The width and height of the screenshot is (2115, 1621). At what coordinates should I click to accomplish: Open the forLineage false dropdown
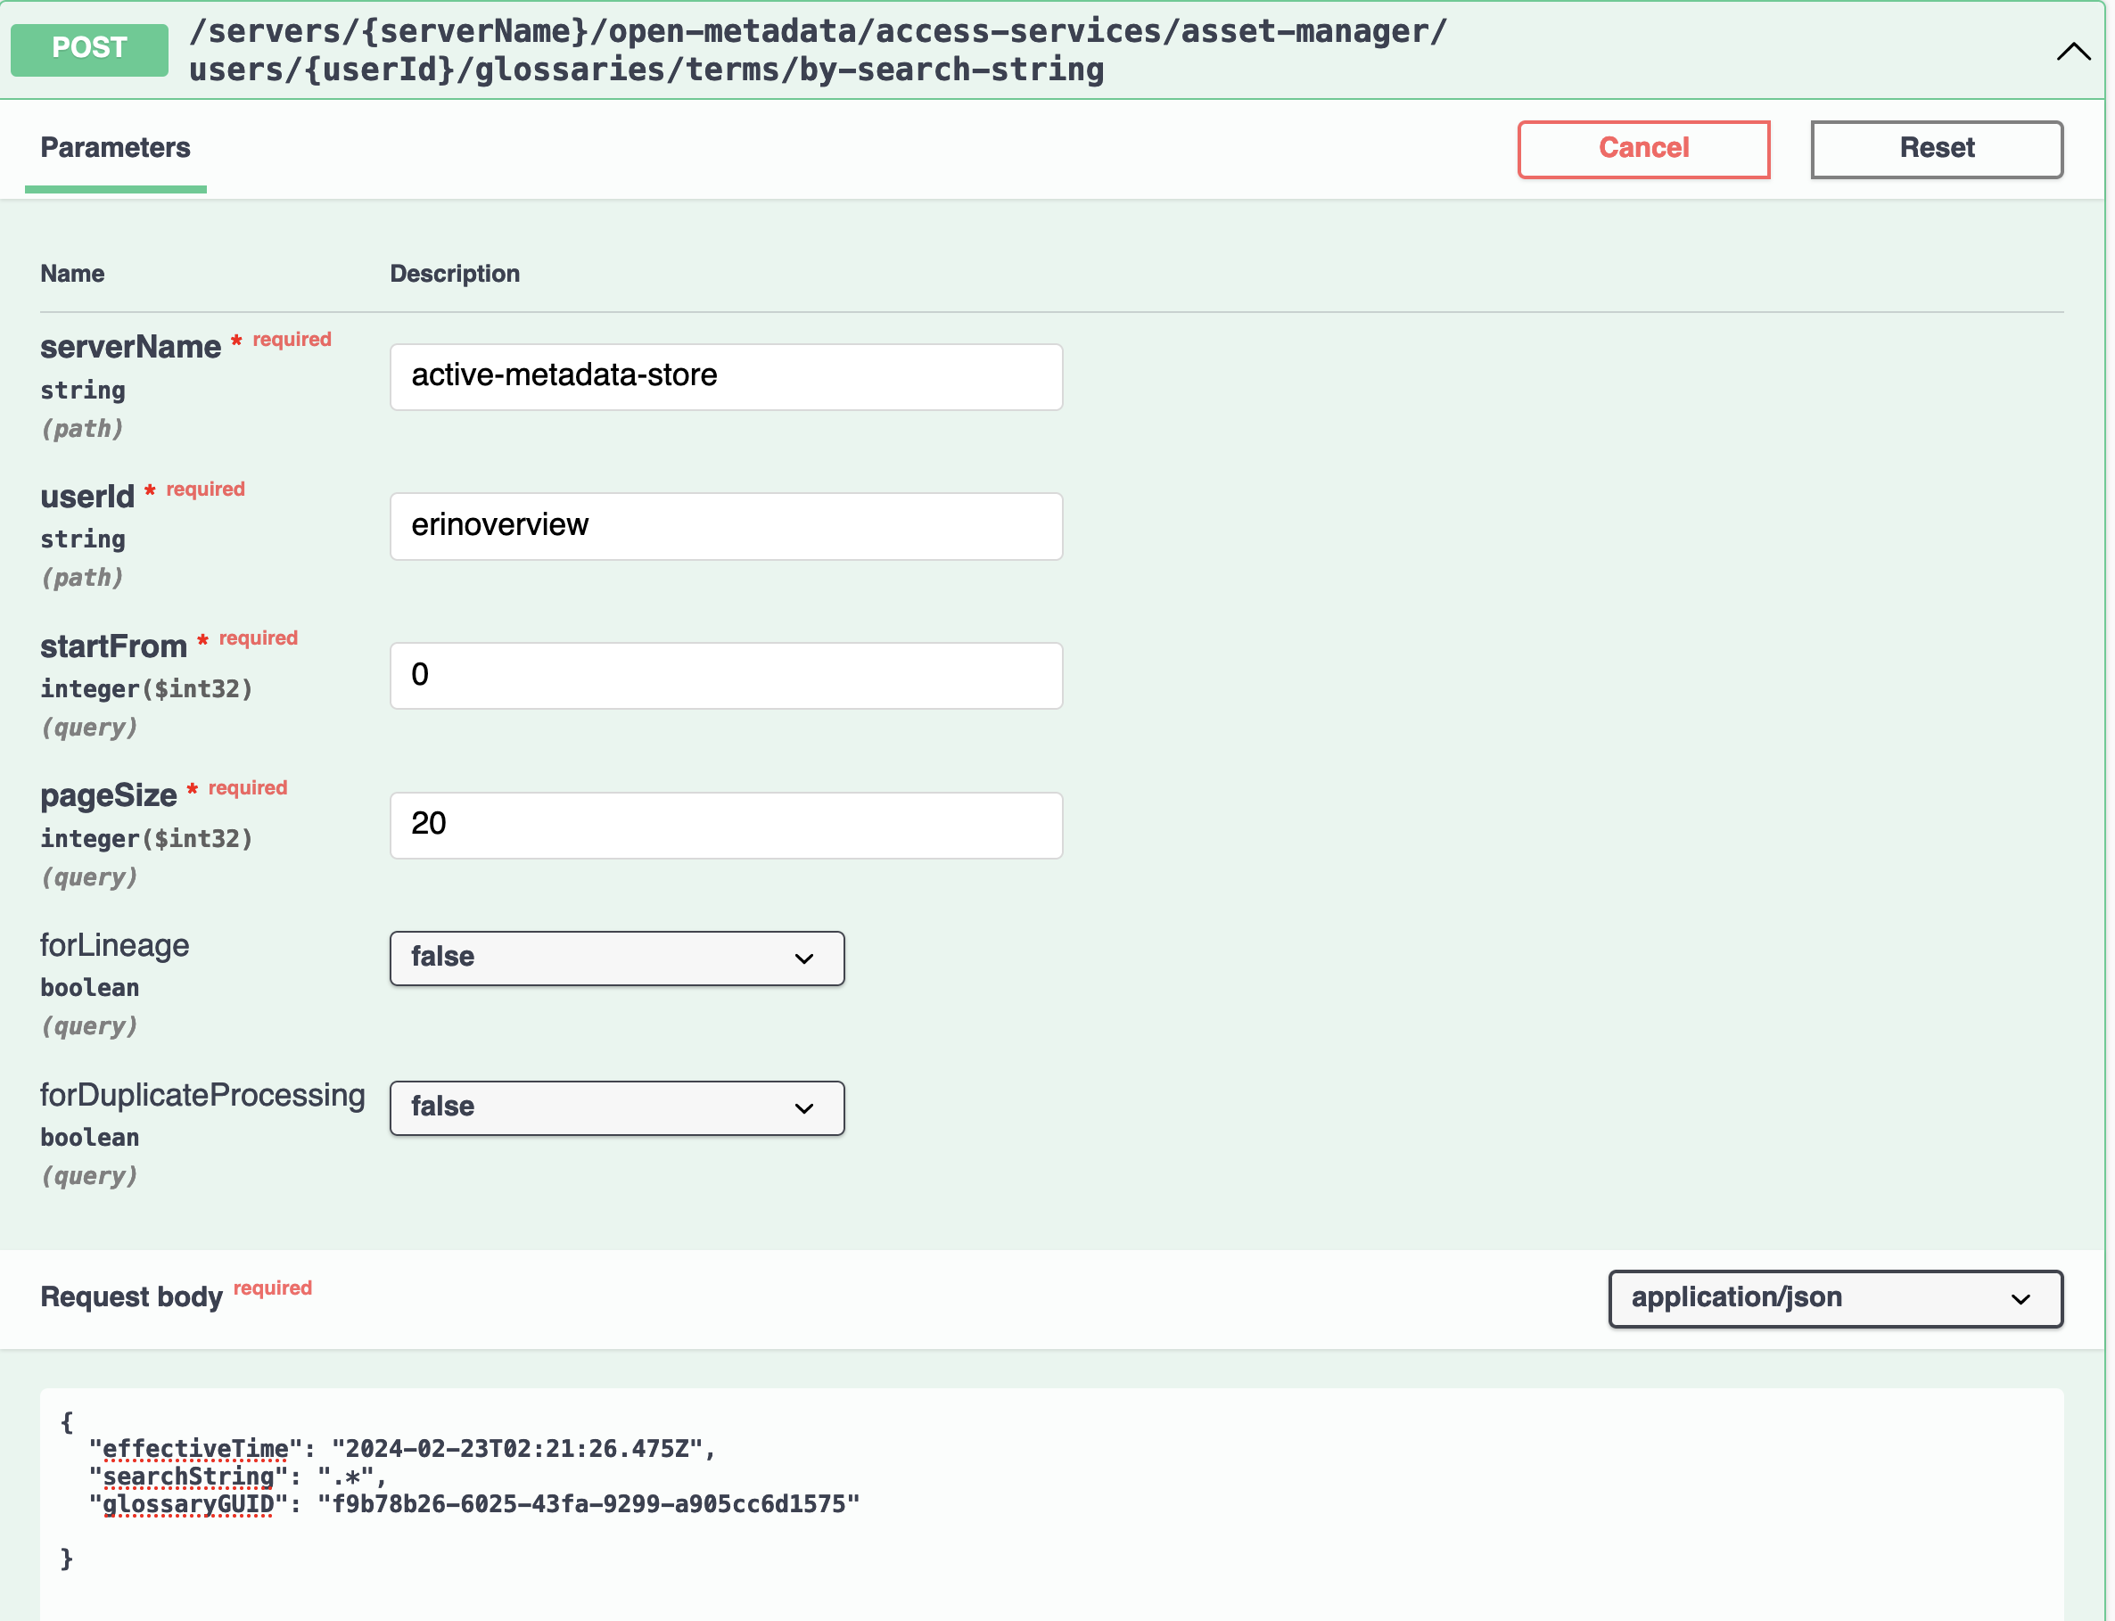click(615, 959)
